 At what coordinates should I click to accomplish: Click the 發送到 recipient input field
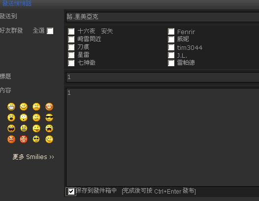162,17
